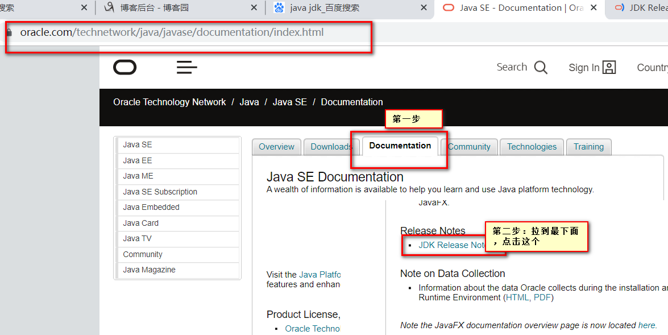Click the Java Platform link
668x335 pixels.
point(320,275)
